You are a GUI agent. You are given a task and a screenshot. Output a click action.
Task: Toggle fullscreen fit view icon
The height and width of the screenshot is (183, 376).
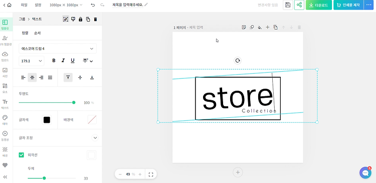click(x=151, y=174)
